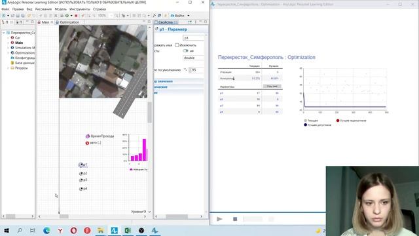Open Microsoft Edge from the taskbar
The width and height of the screenshot is (419, 236).
click(46, 230)
